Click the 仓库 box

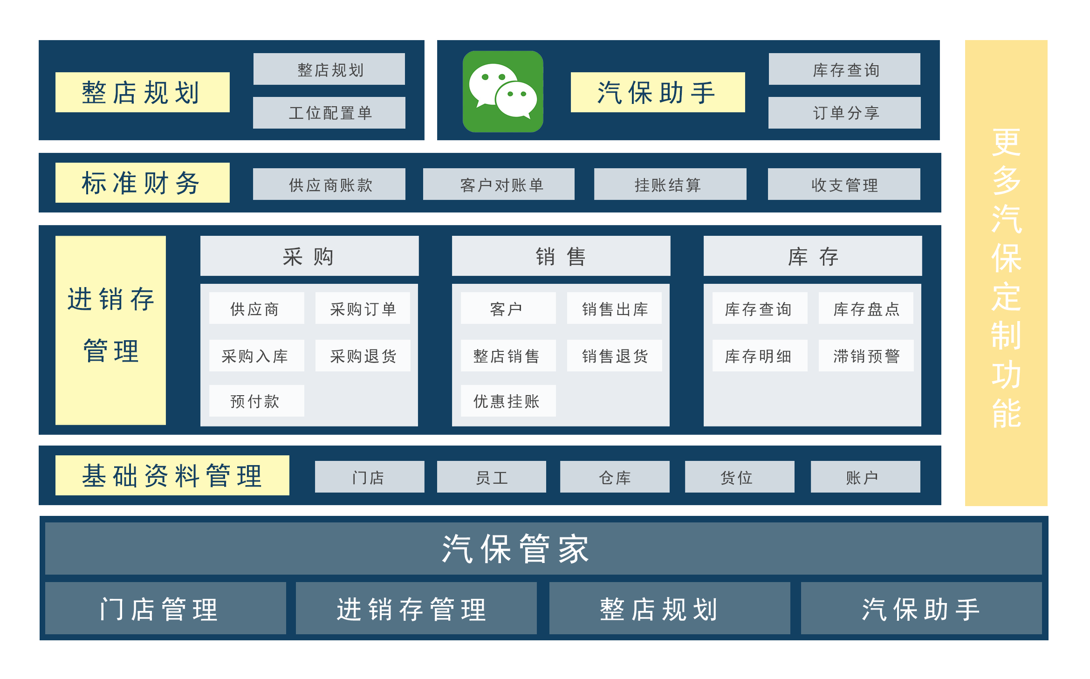(615, 477)
